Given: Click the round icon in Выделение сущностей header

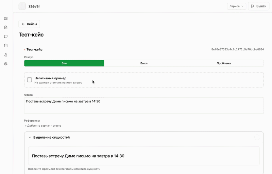Looking at the screenshot, I should point(257,137).
